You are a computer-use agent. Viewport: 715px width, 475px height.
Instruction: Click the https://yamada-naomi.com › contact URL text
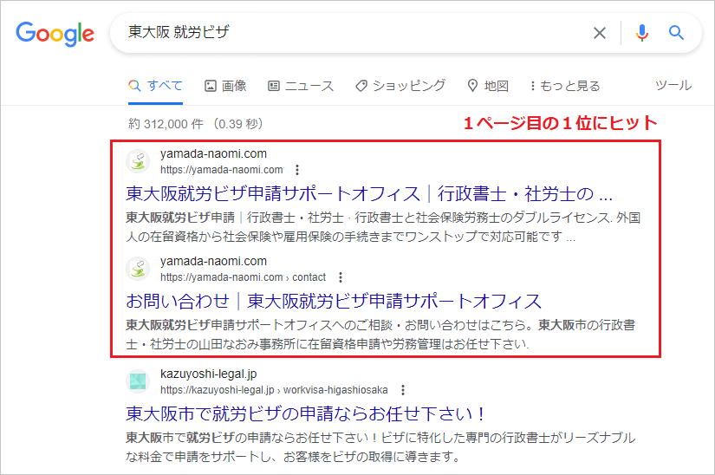click(243, 277)
